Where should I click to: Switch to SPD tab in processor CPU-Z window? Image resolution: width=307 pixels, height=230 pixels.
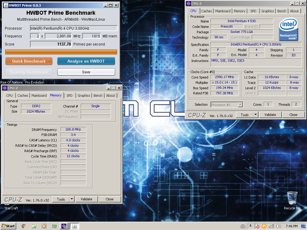[x=253, y=11]
